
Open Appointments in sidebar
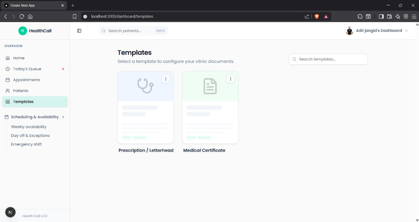pyautogui.click(x=35, y=80)
